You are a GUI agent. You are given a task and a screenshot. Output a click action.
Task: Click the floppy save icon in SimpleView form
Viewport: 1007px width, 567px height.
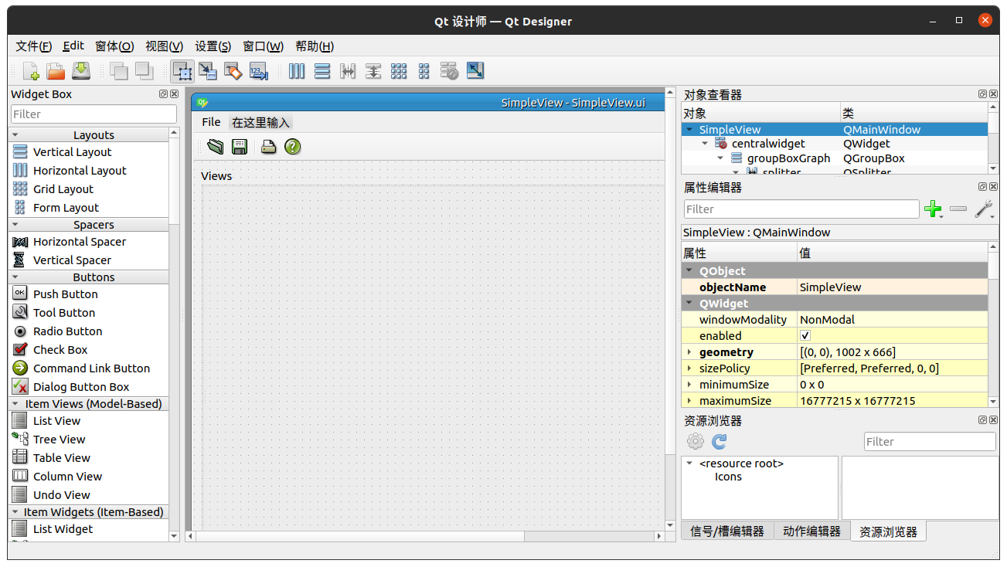click(x=240, y=146)
